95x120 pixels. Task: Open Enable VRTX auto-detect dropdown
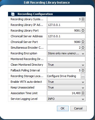point(66,82)
